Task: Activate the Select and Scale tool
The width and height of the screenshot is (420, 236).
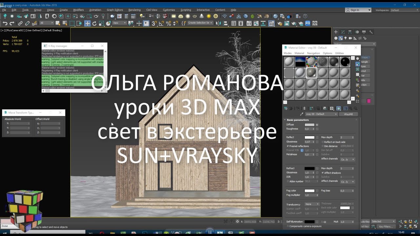Action: click(x=101, y=23)
